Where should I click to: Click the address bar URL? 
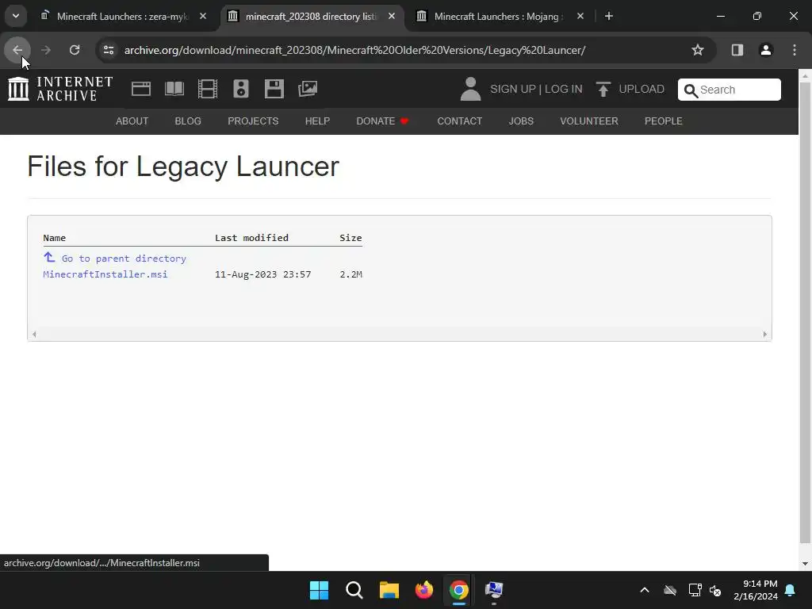tap(354, 50)
